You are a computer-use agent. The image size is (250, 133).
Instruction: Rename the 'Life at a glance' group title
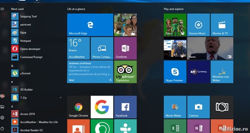point(76,9)
